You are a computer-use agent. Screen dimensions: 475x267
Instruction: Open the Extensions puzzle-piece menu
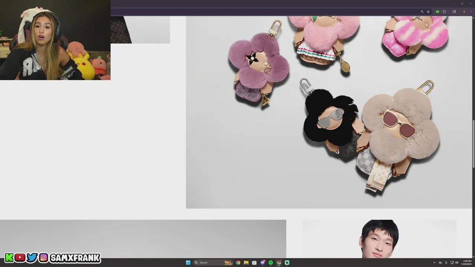click(x=444, y=12)
